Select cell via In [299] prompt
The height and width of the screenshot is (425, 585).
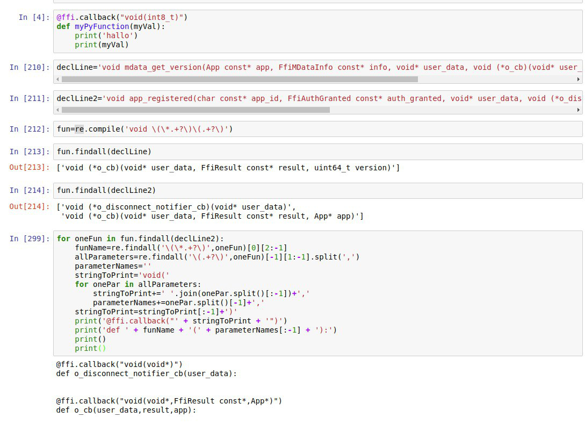pyautogui.click(x=29, y=239)
